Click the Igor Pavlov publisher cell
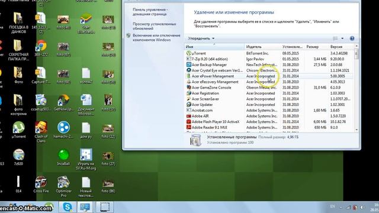The width and height of the screenshot is (379, 213). 255,59
